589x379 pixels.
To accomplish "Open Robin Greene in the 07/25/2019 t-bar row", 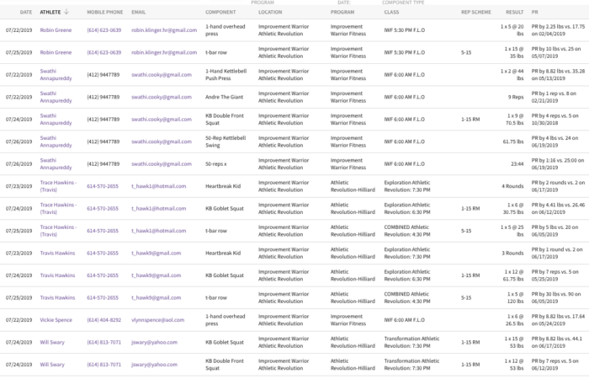I will 56,52.
